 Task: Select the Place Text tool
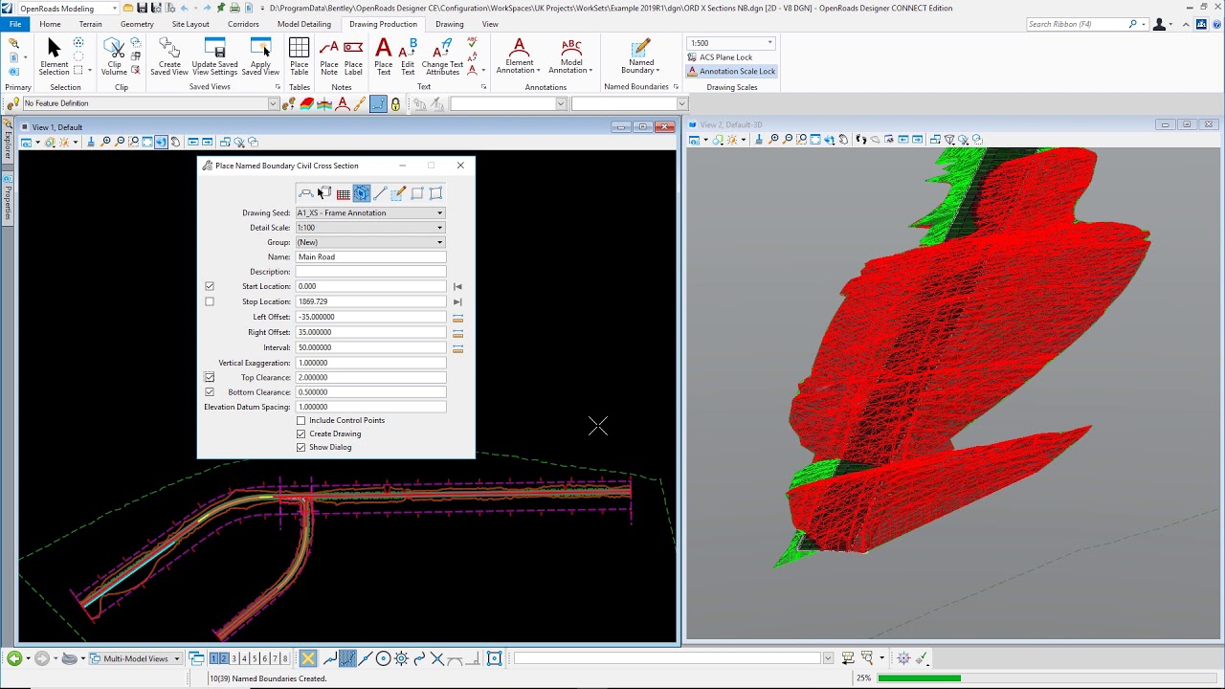click(x=384, y=56)
